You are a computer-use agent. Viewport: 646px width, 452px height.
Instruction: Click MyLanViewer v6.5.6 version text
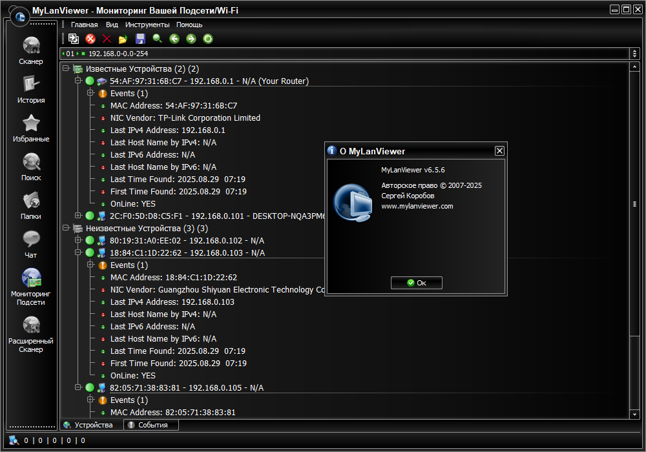coord(413,170)
